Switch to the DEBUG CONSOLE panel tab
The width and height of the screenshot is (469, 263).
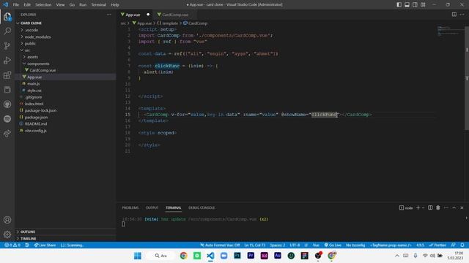(x=202, y=207)
